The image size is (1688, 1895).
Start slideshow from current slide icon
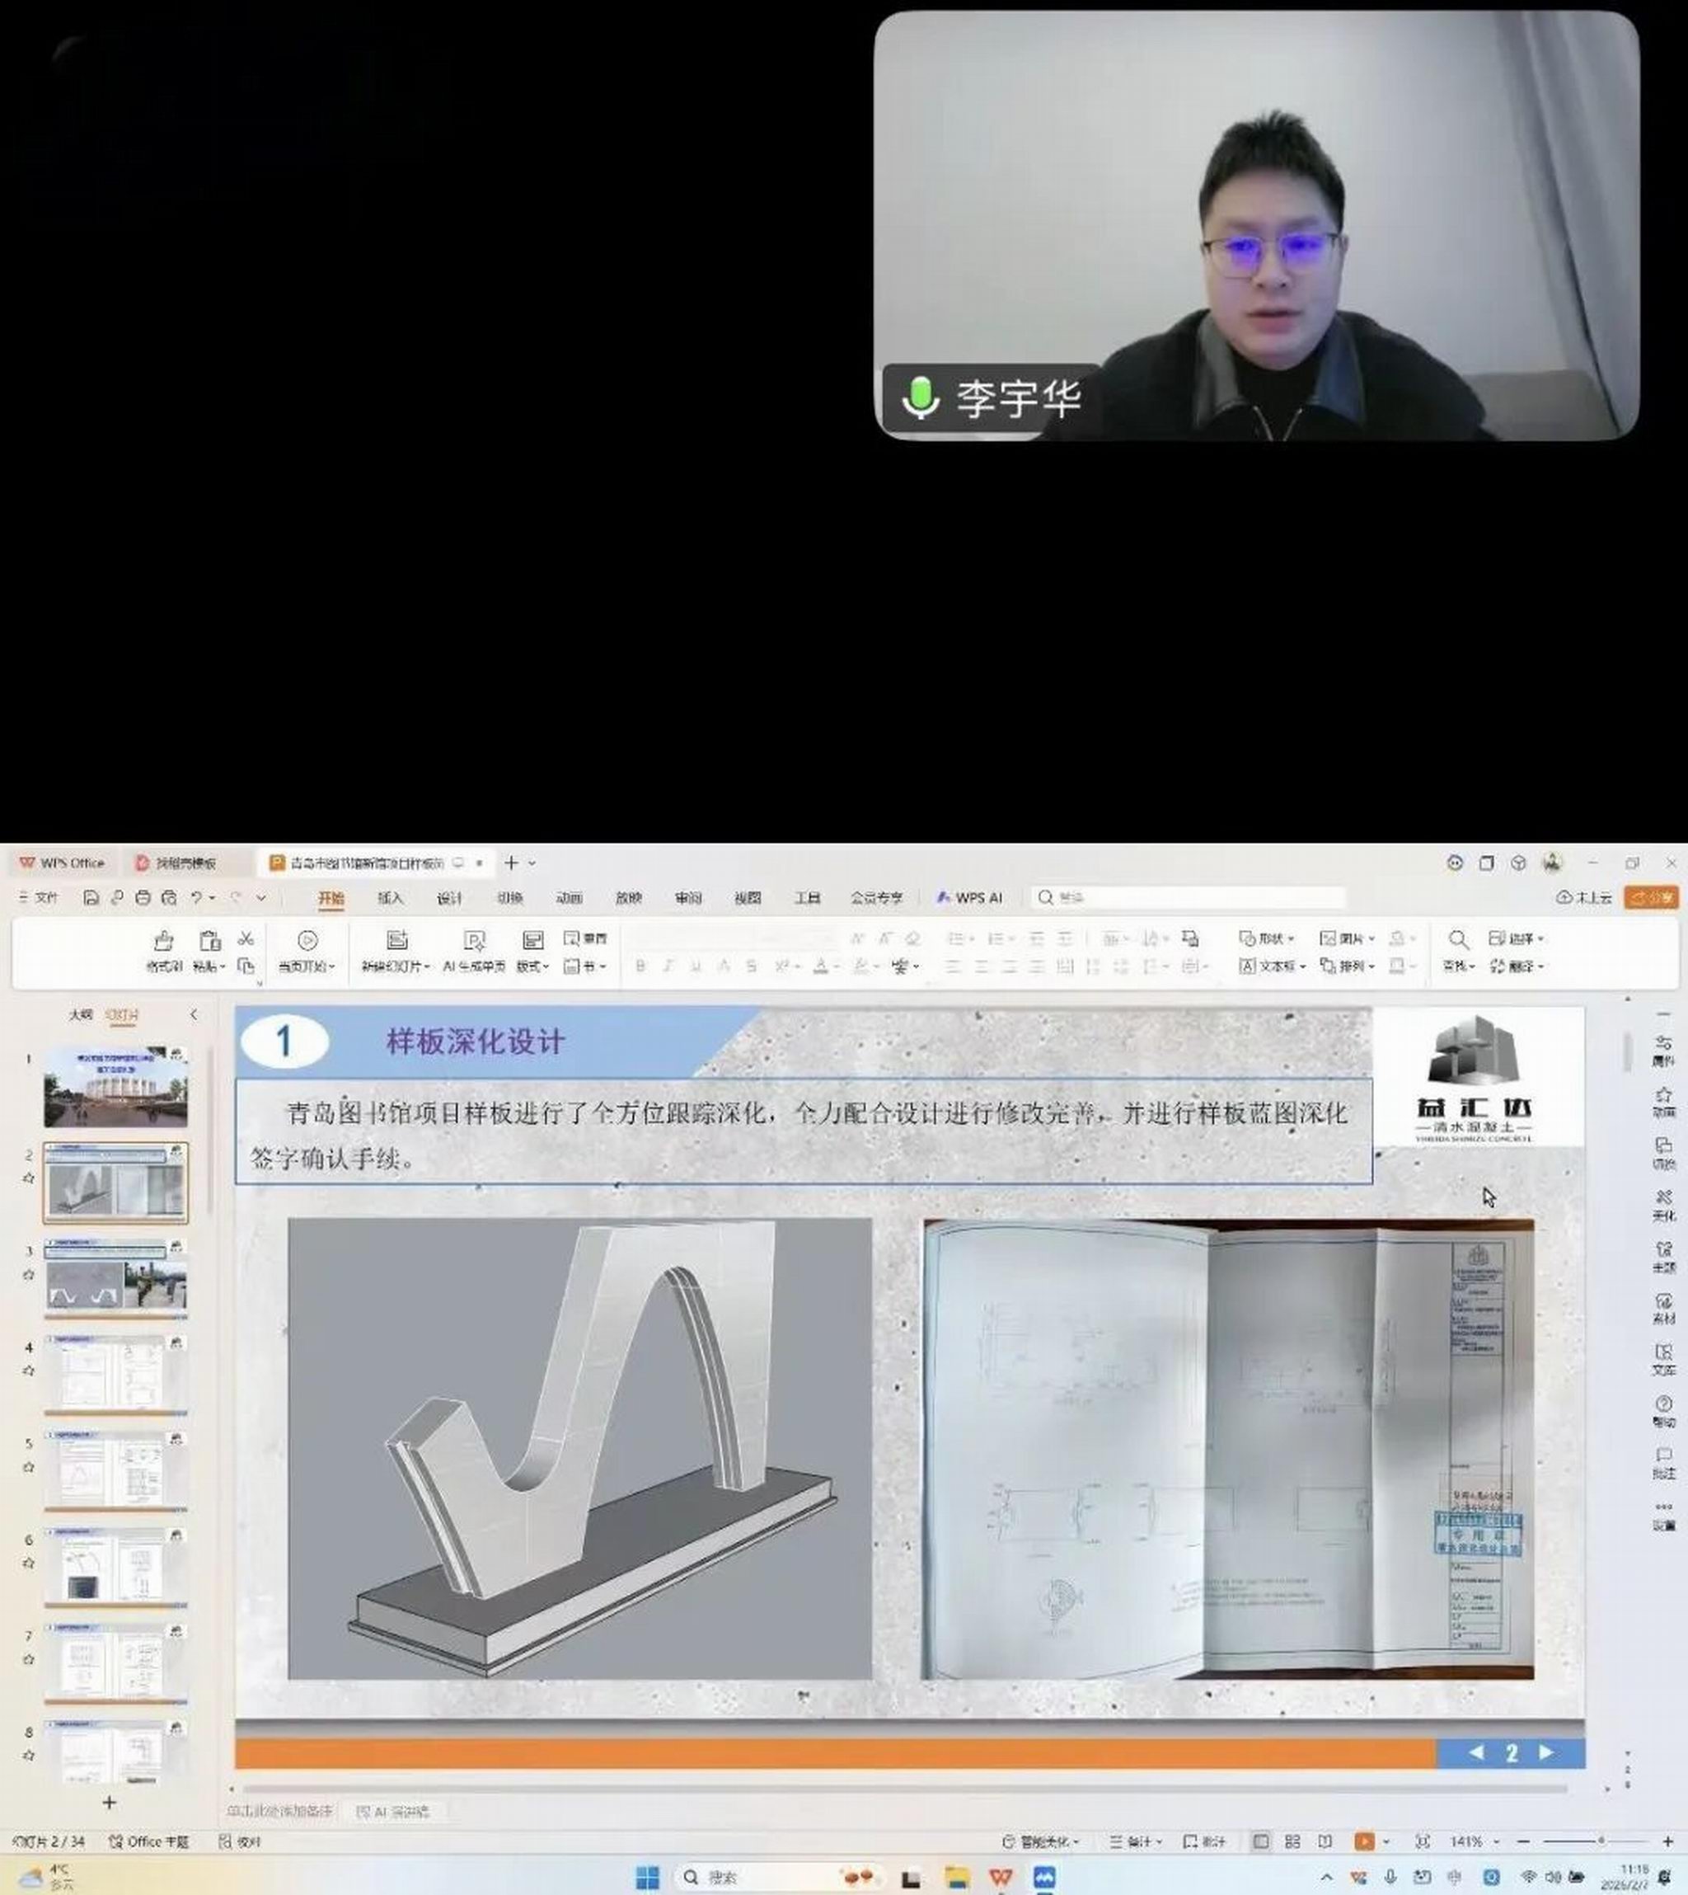click(x=307, y=941)
